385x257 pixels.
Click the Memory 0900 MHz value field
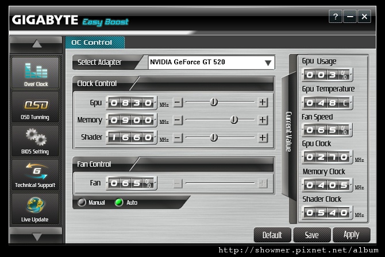click(132, 120)
